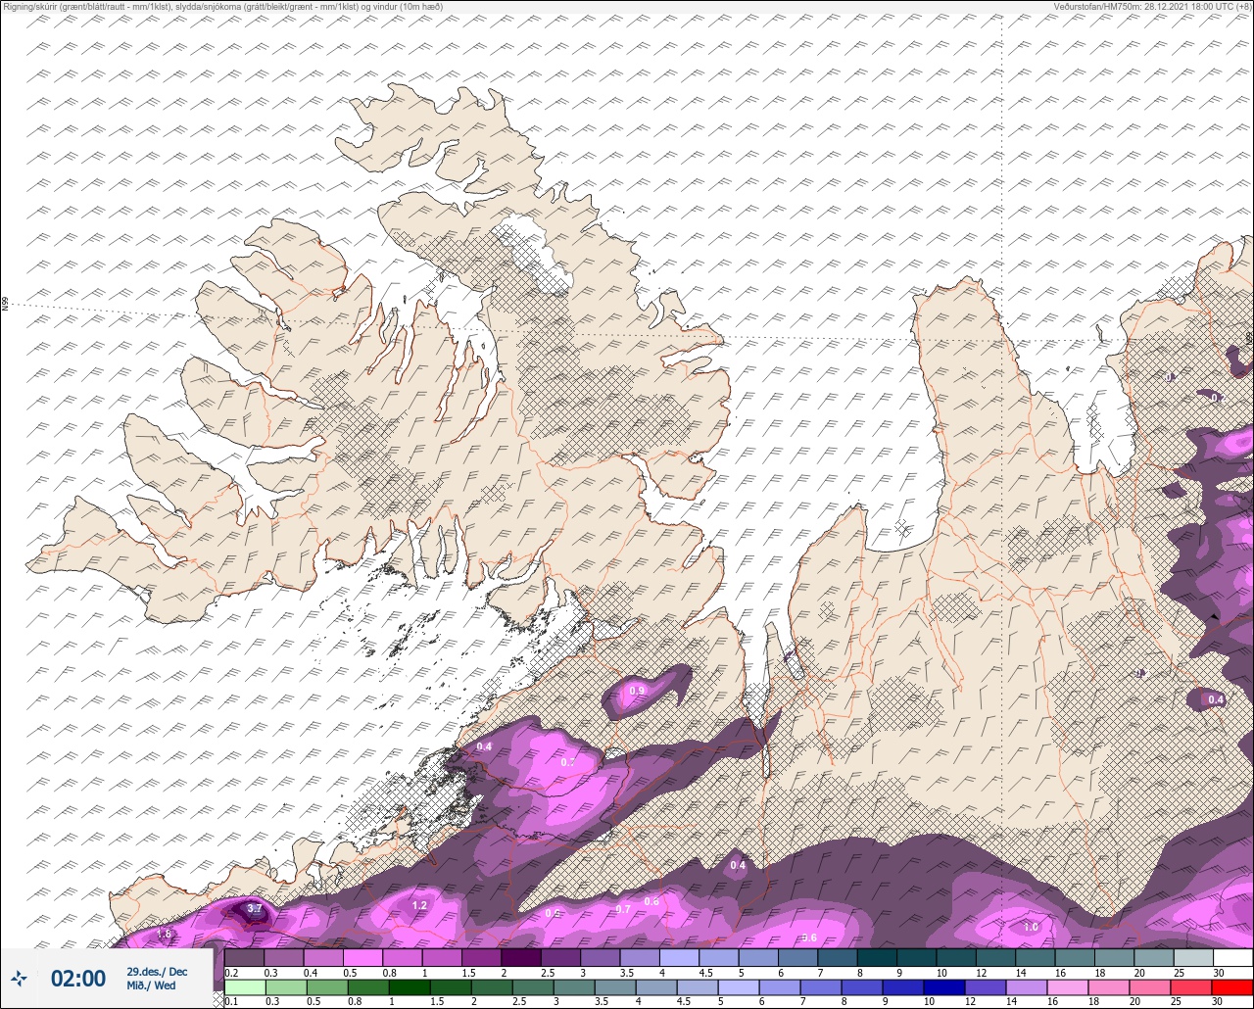Click the bright red swatch ending the lower legend row
This screenshot has height=1009, width=1254.
1233,986
